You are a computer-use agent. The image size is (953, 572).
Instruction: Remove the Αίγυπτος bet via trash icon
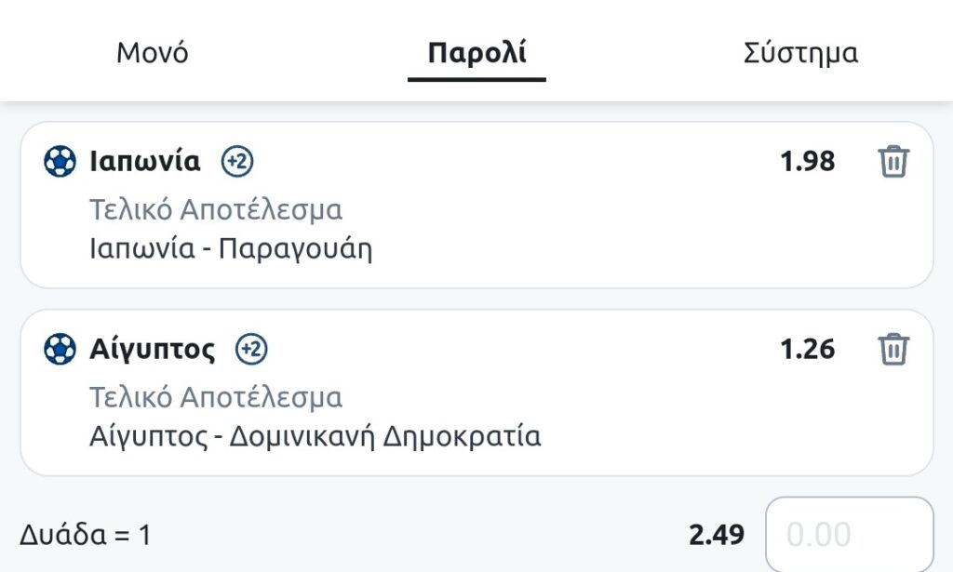(x=893, y=350)
